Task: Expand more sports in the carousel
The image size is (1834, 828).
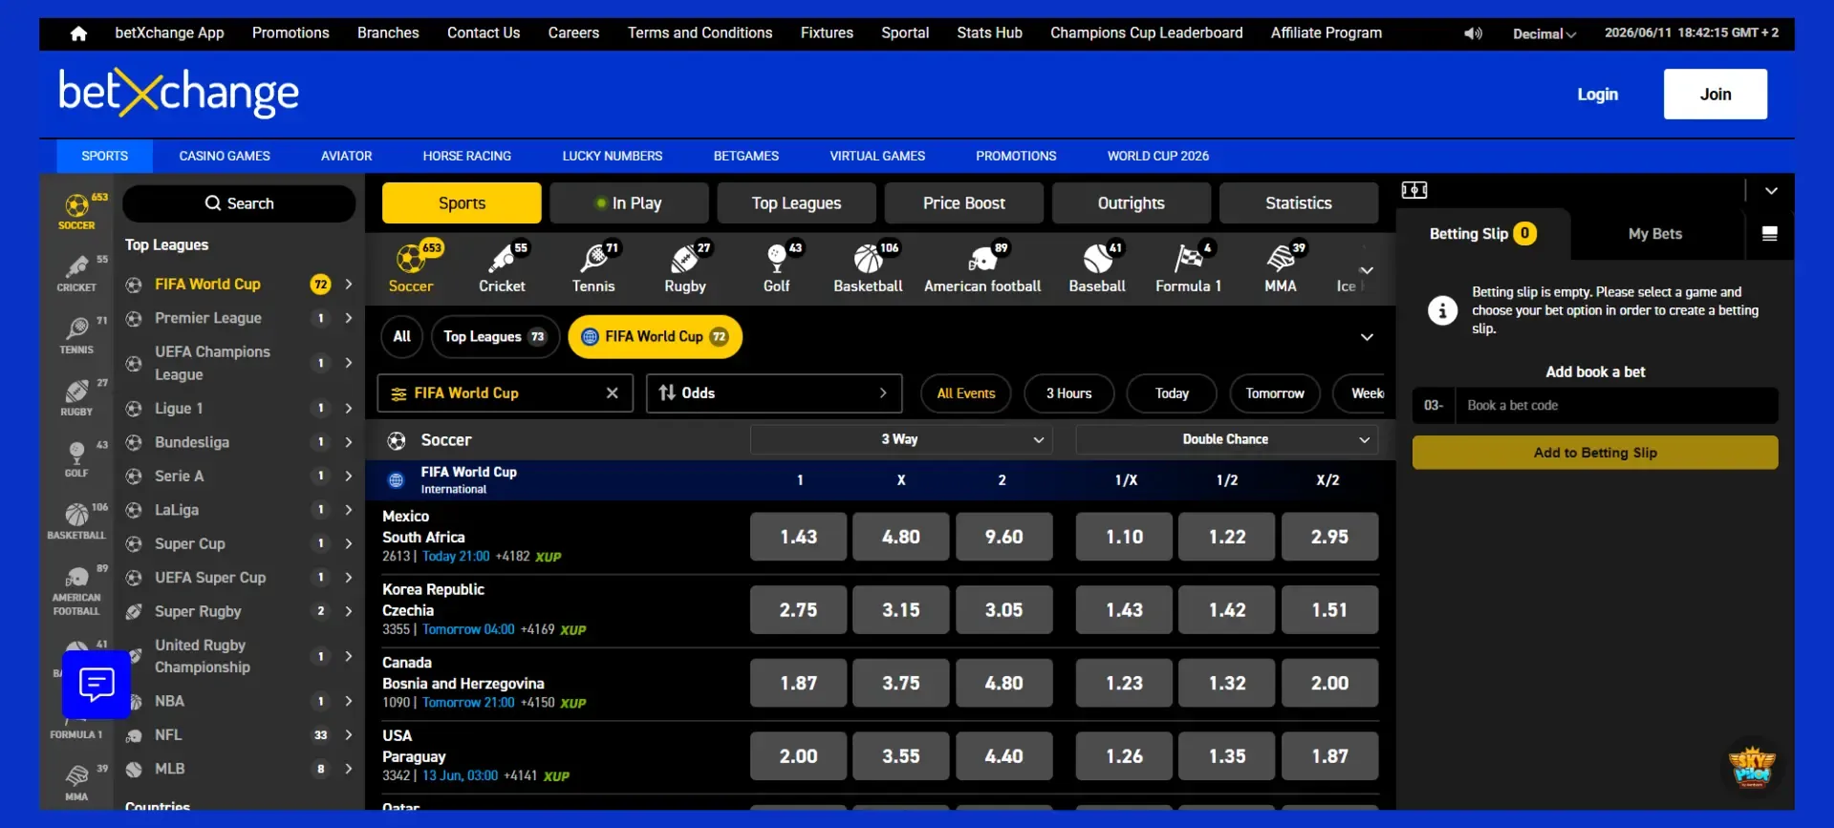Action: (x=1367, y=270)
